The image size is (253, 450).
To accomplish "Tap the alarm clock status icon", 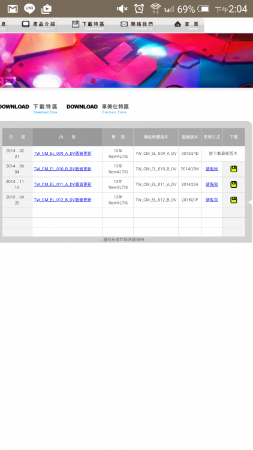I will (x=139, y=8).
